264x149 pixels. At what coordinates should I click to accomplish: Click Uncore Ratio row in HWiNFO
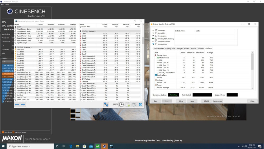110,27
